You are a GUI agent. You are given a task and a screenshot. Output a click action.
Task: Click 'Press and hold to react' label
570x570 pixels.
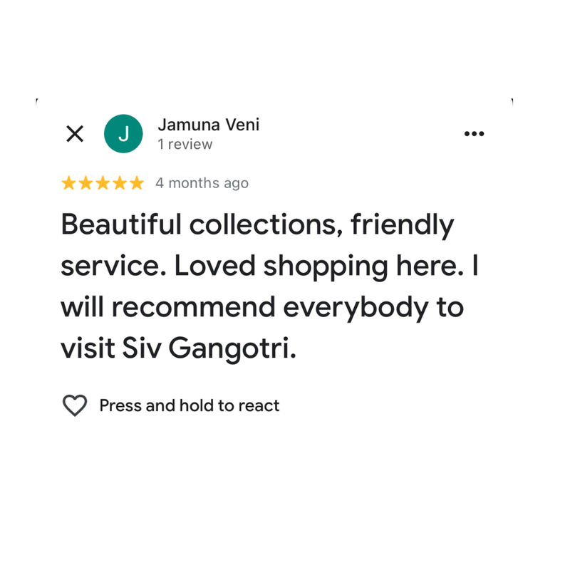(x=190, y=405)
